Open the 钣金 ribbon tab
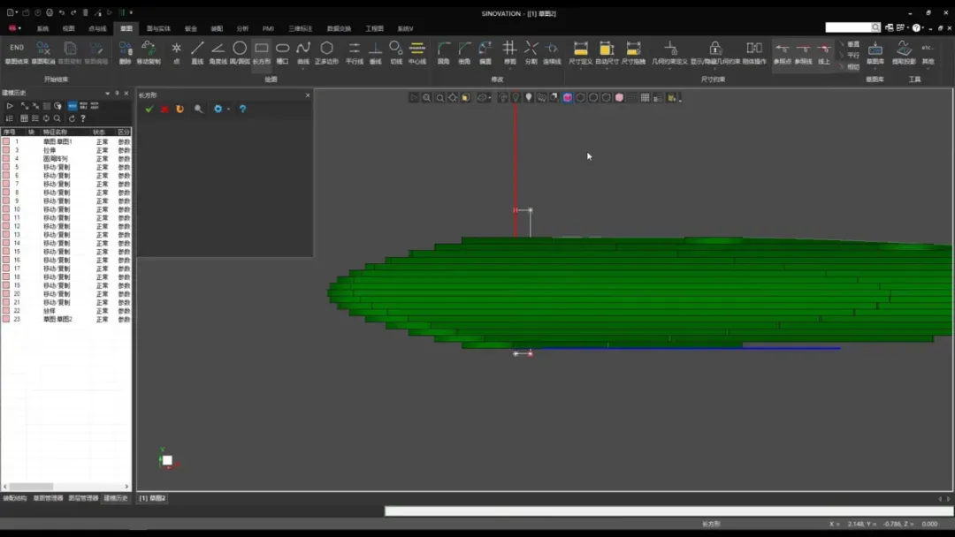Image resolution: width=955 pixels, height=537 pixels. point(191,28)
